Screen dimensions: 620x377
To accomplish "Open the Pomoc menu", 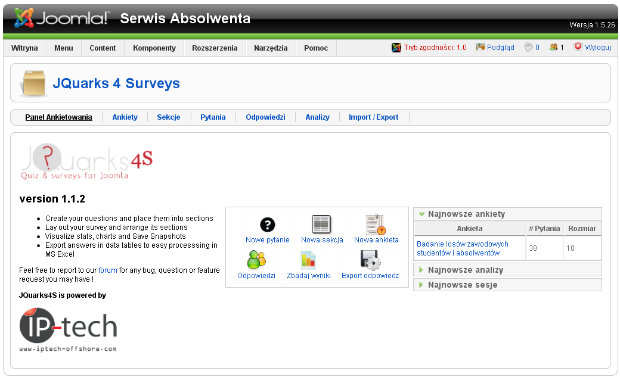I will point(316,48).
